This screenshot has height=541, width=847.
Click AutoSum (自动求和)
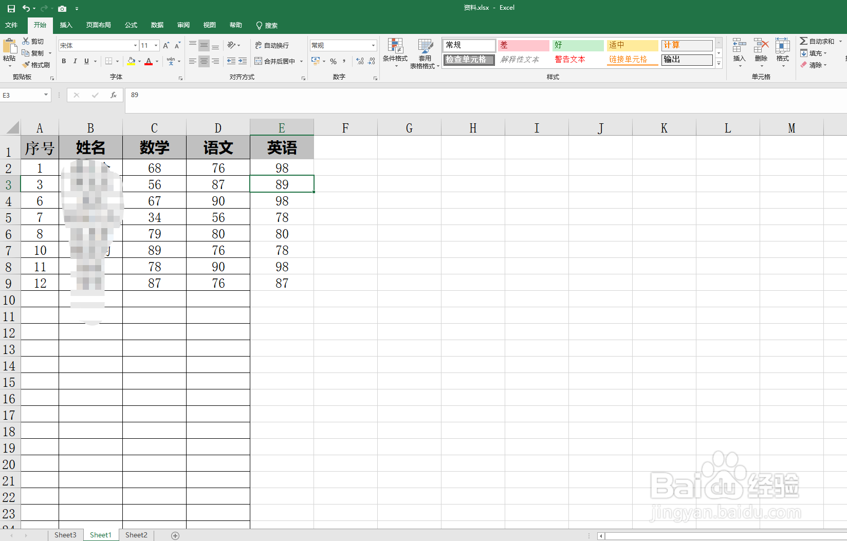(x=817, y=41)
